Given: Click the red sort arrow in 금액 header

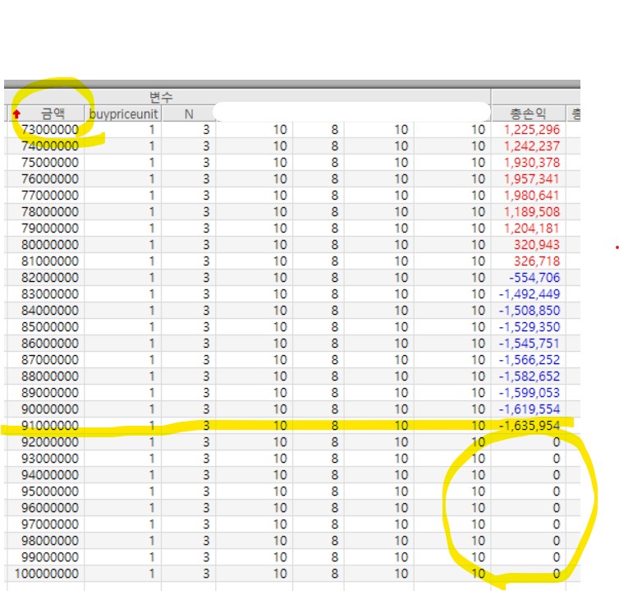Looking at the screenshot, I should tap(16, 114).
